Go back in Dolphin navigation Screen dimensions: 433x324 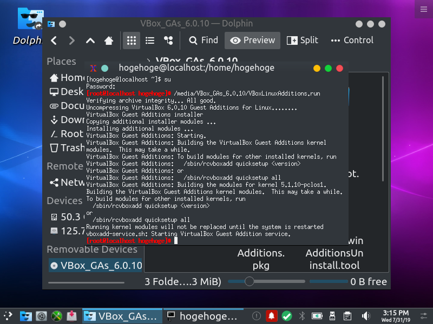[54, 40]
